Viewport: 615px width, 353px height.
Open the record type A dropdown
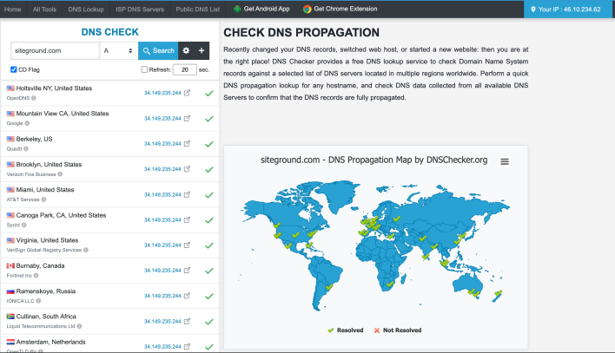click(x=118, y=50)
